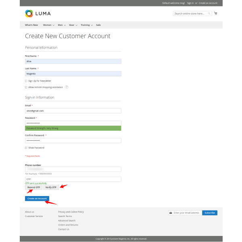Click envelope icon in newsletter field
This screenshot has width=242, height=242.
pyautogui.click(x=171, y=213)
